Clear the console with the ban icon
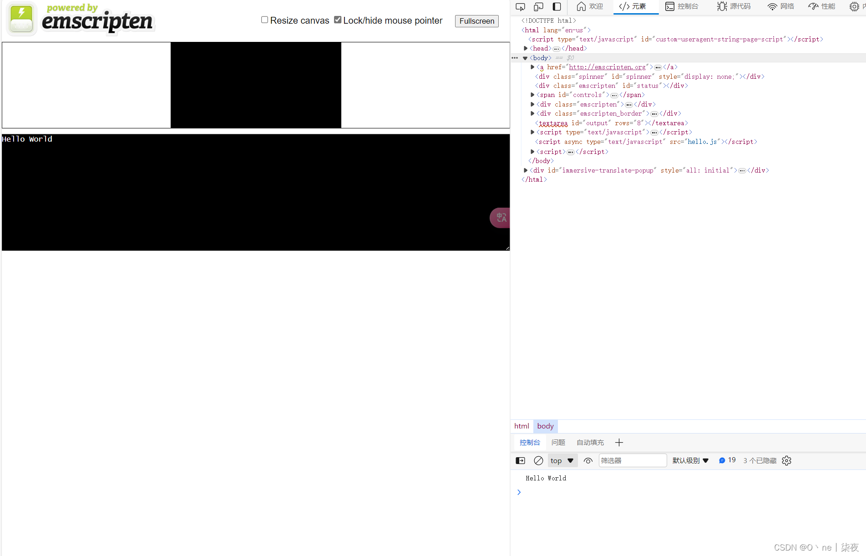 pyautogui.click(x=538, y=460)
